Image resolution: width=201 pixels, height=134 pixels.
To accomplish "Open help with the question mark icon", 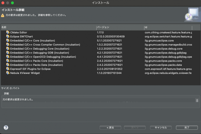I will tap(6, 127).
